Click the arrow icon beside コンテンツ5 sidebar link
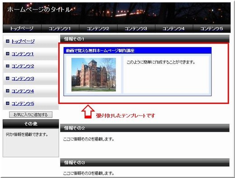 [x=8, y=103]
